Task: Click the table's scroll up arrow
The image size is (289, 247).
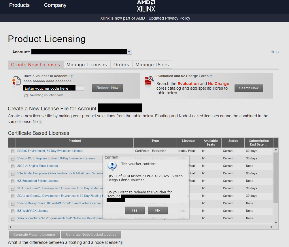Action: pyautogui.click(x=276, y=150)
